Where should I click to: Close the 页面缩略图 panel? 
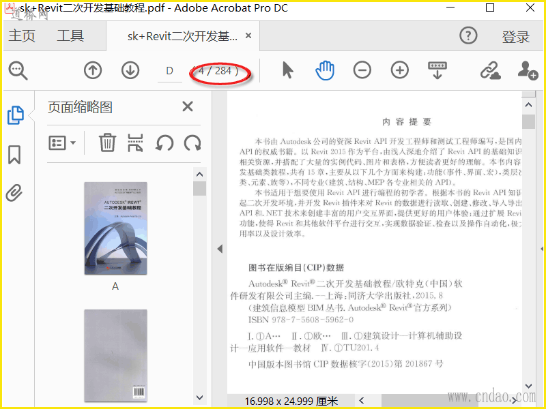(x=188, y=106)
